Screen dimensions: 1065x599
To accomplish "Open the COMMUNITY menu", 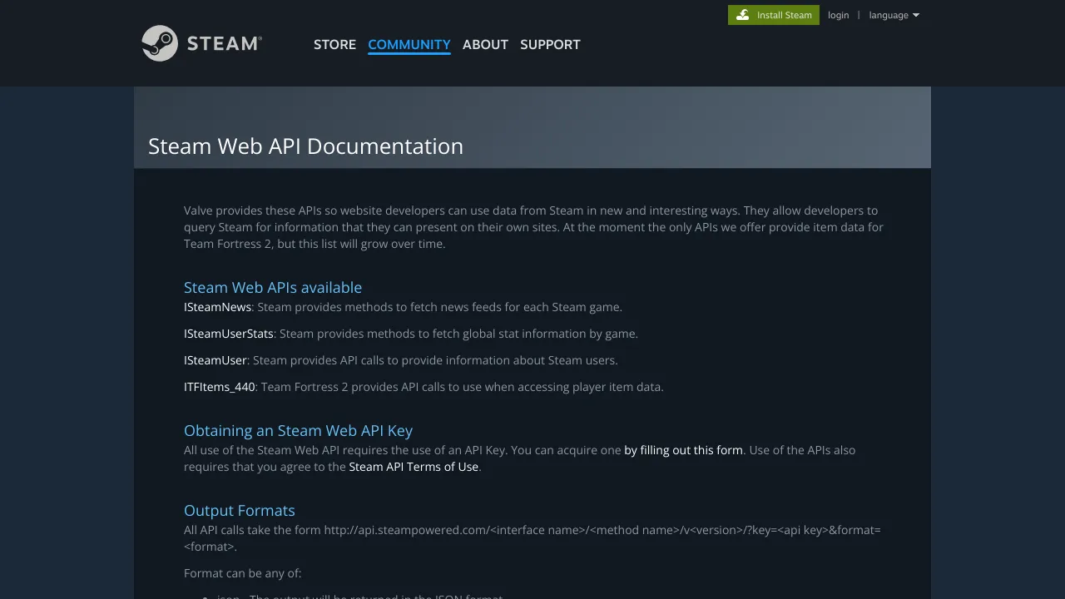I will [x=409, y=45].
